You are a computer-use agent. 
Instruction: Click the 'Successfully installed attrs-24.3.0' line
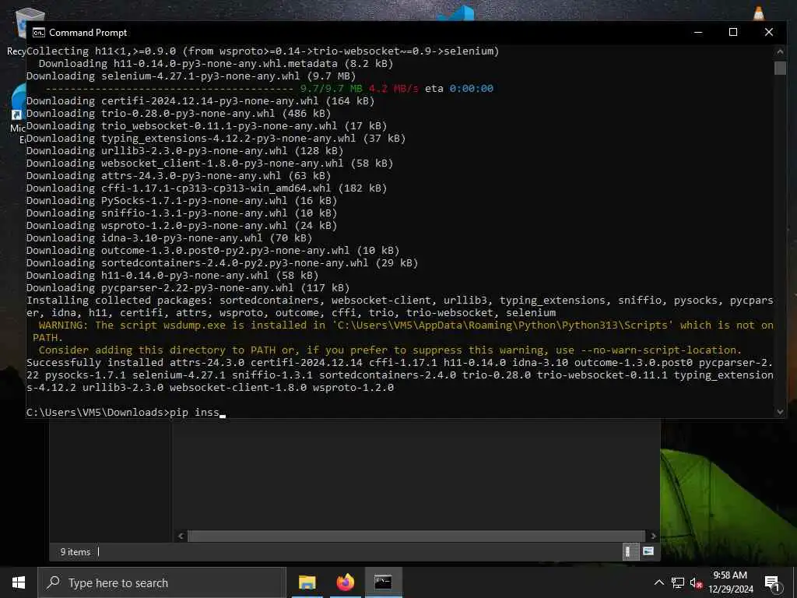click(x=400, y=363)
